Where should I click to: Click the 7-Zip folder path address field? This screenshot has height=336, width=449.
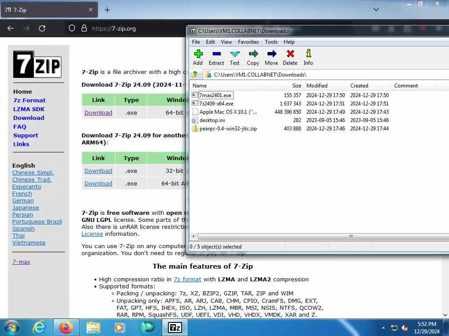pyautogui.click(x=326, y=74)
